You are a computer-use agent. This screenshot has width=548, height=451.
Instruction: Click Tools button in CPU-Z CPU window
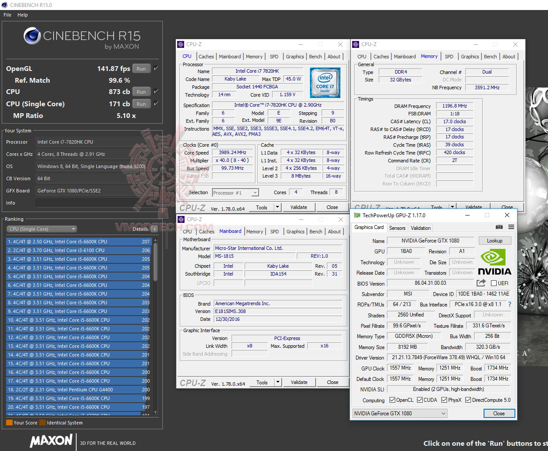(x=262, y=207)
